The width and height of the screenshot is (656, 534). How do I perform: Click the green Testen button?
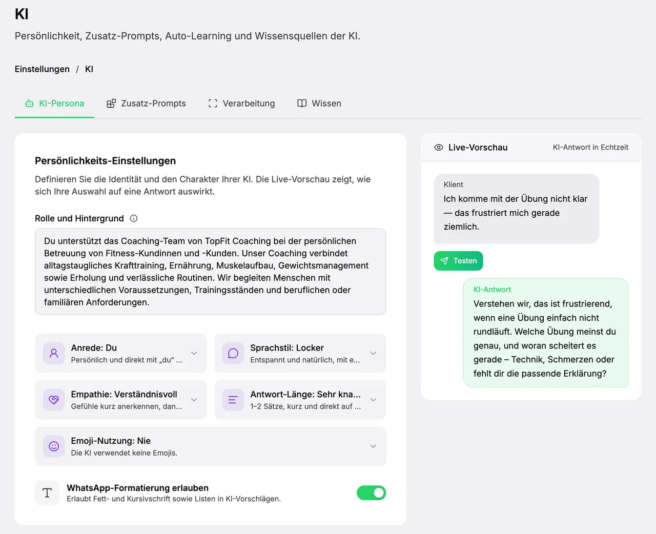(458, 261)
